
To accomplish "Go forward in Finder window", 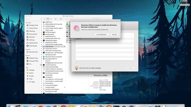I will 30,19.
